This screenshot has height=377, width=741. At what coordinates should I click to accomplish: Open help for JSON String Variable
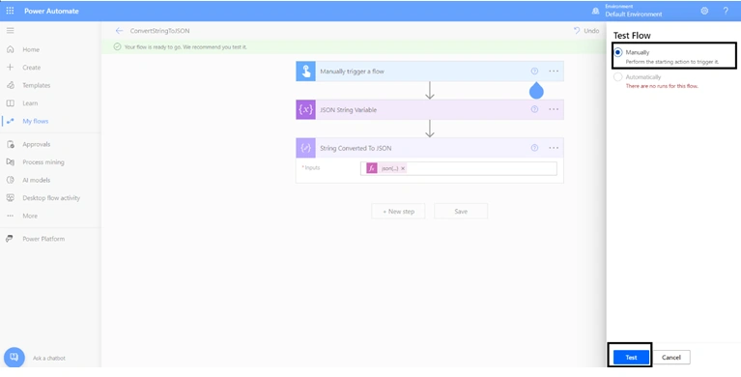(x=534, y=109)
